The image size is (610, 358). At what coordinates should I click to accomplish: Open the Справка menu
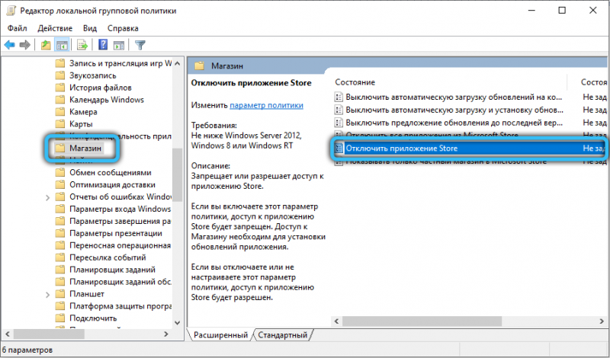[123, 28]
